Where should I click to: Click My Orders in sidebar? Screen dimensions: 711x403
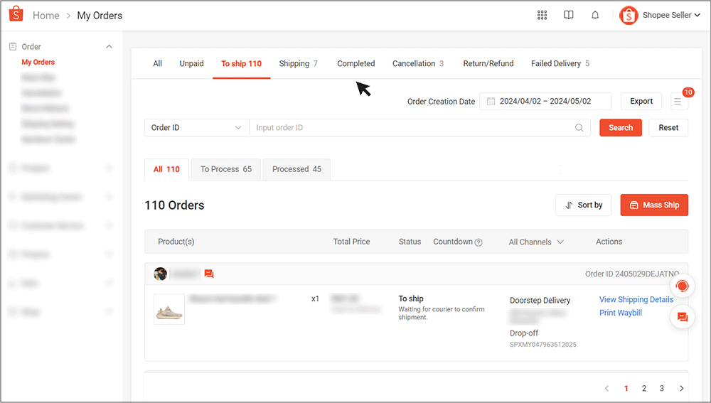tap(38, 62)
